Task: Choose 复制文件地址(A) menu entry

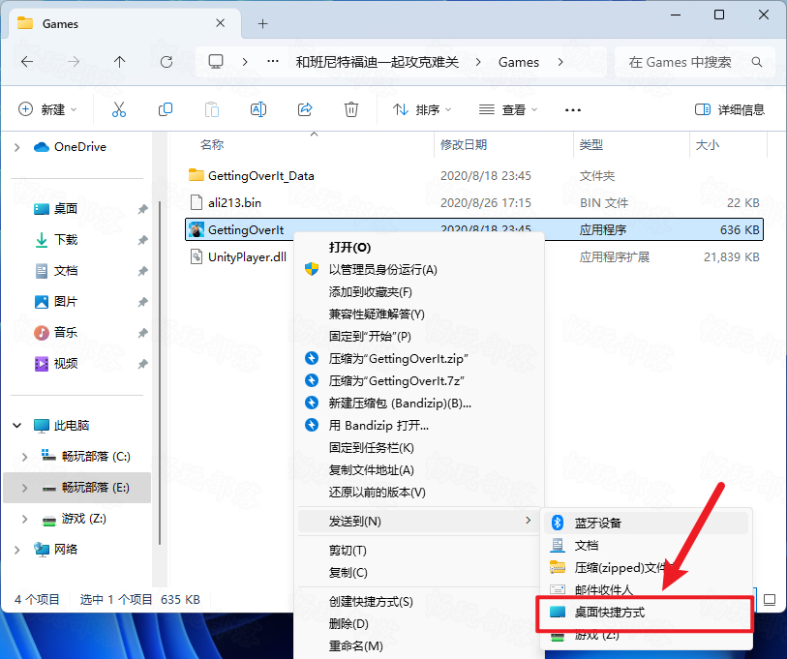Action: coord(419,469)
